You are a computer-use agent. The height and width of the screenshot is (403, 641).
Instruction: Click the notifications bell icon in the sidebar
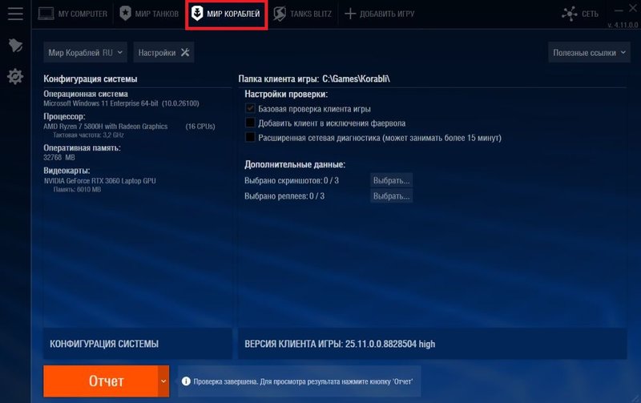tap(14, 46)
